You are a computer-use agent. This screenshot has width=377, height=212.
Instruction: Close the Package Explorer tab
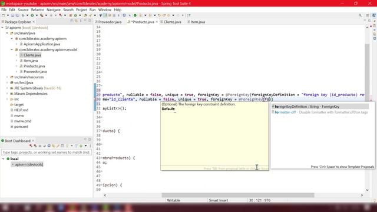click(x=34, y=22)
